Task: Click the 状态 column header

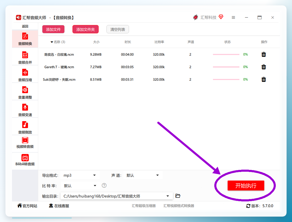Action: (x=227, y=42)
